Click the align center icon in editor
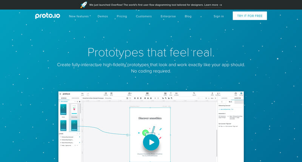Screen dimensions: 302x162 click(x=138, y=98)
